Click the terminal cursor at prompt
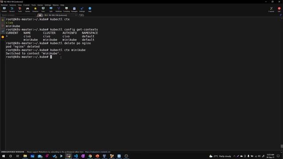 [x=51, y=57]
